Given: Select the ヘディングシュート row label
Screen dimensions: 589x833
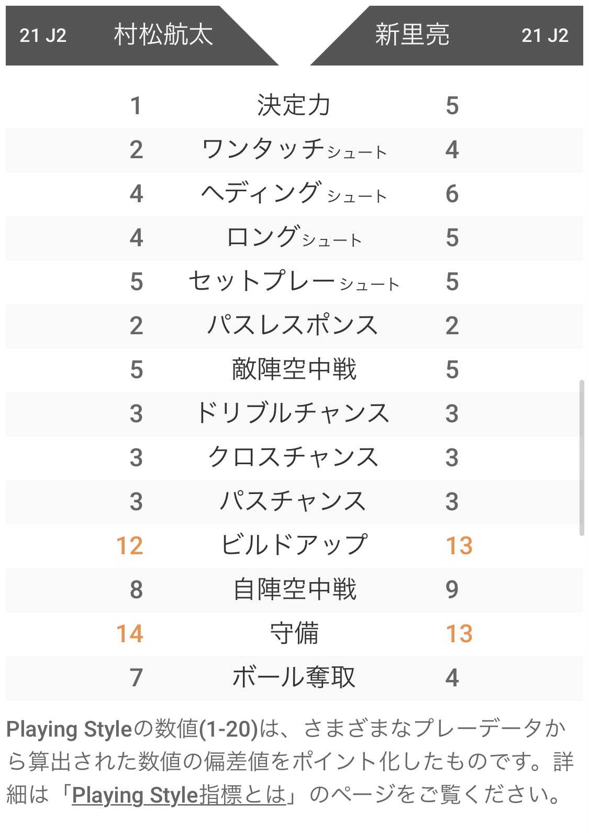Looking at the screenshot, I should pos(294,194).
